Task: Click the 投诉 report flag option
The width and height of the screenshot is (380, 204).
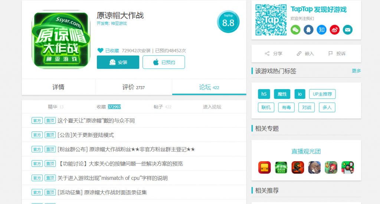Action: point(337,54)
